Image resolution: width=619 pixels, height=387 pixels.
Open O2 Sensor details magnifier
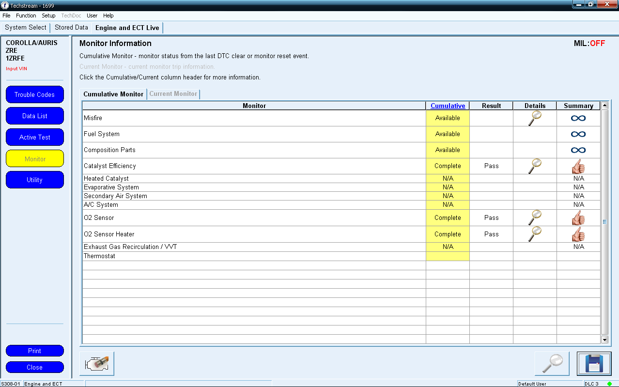(x=535, y=218)
